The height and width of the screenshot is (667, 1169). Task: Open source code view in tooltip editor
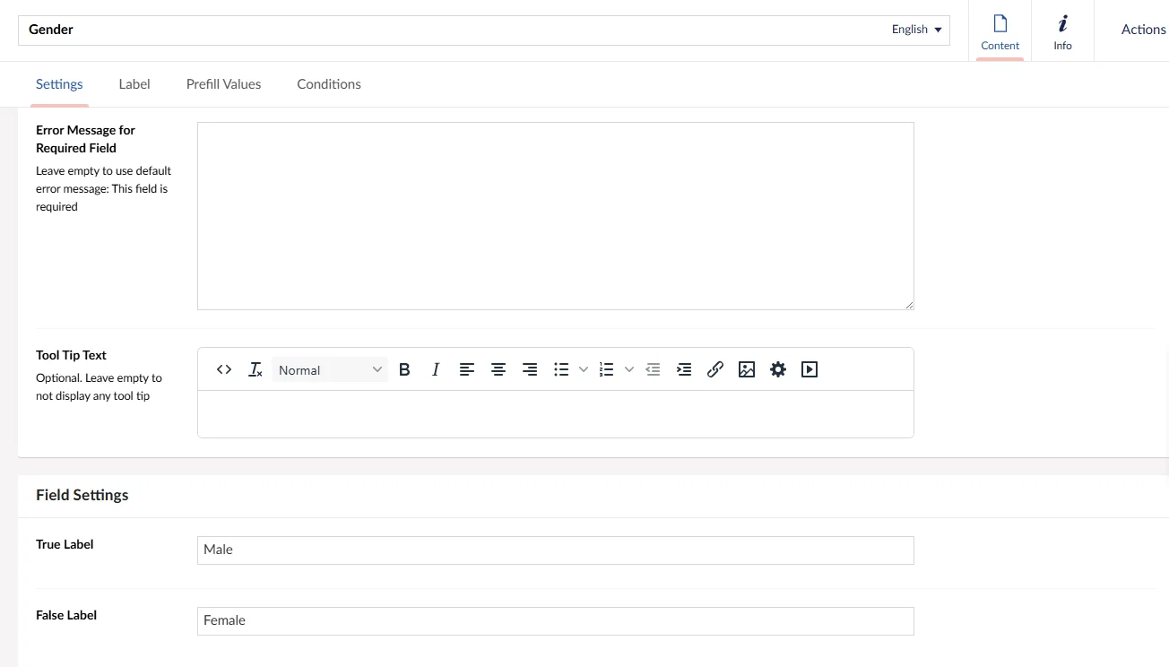(x=224, y=369)
